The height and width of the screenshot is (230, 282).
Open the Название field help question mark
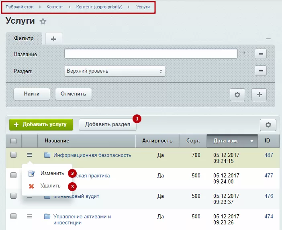pyautogui.click(x=244, y=53)
